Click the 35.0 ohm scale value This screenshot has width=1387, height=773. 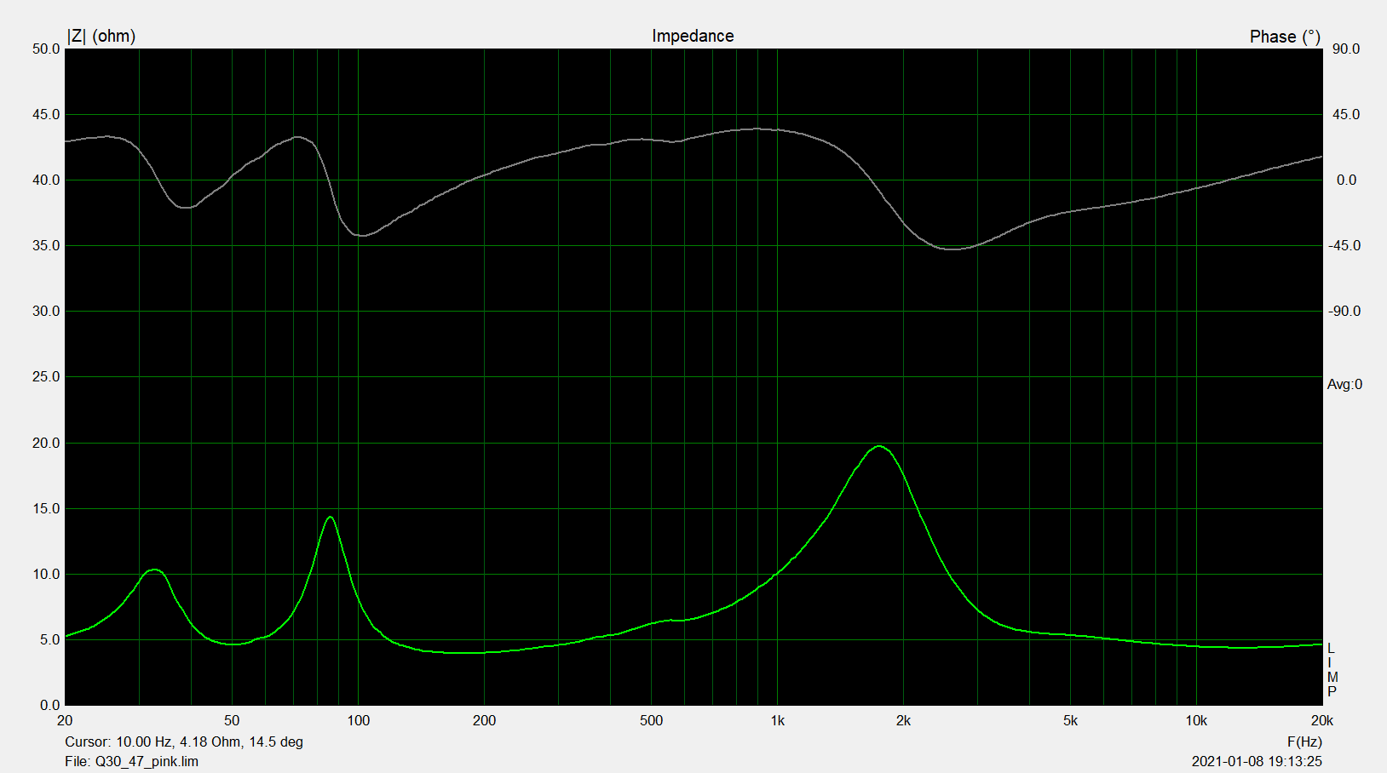pyautogui.click(x=46, y=245)
